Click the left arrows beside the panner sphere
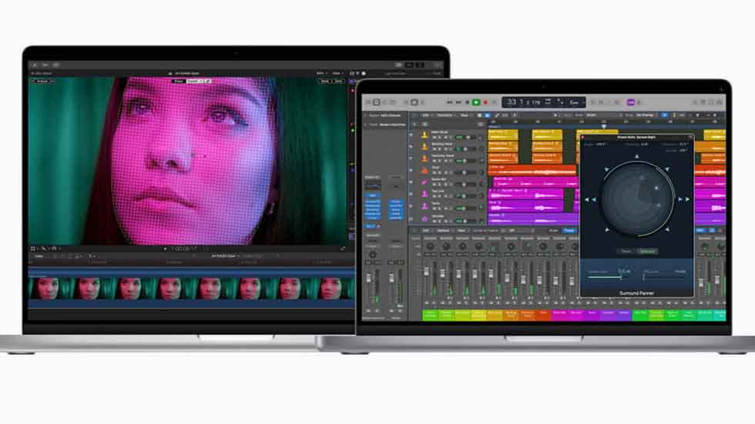Screen dimensions: 755x424 pos(590,199)
